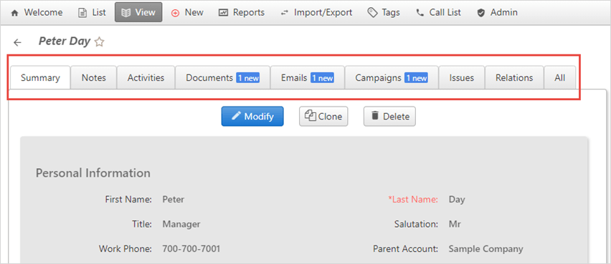The height and width of the screenshot is (264, 611).
Task: Open the New menu item
Action: tap(187, 12)
